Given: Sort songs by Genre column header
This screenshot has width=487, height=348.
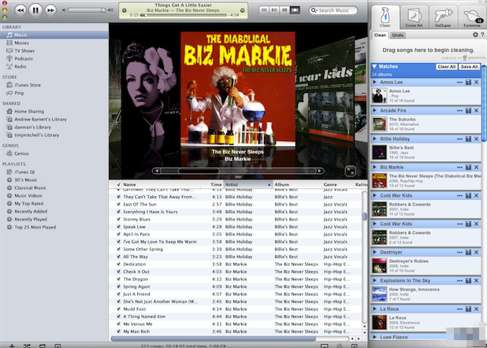Looking at the screenshot, I should (x=338, y=184).
